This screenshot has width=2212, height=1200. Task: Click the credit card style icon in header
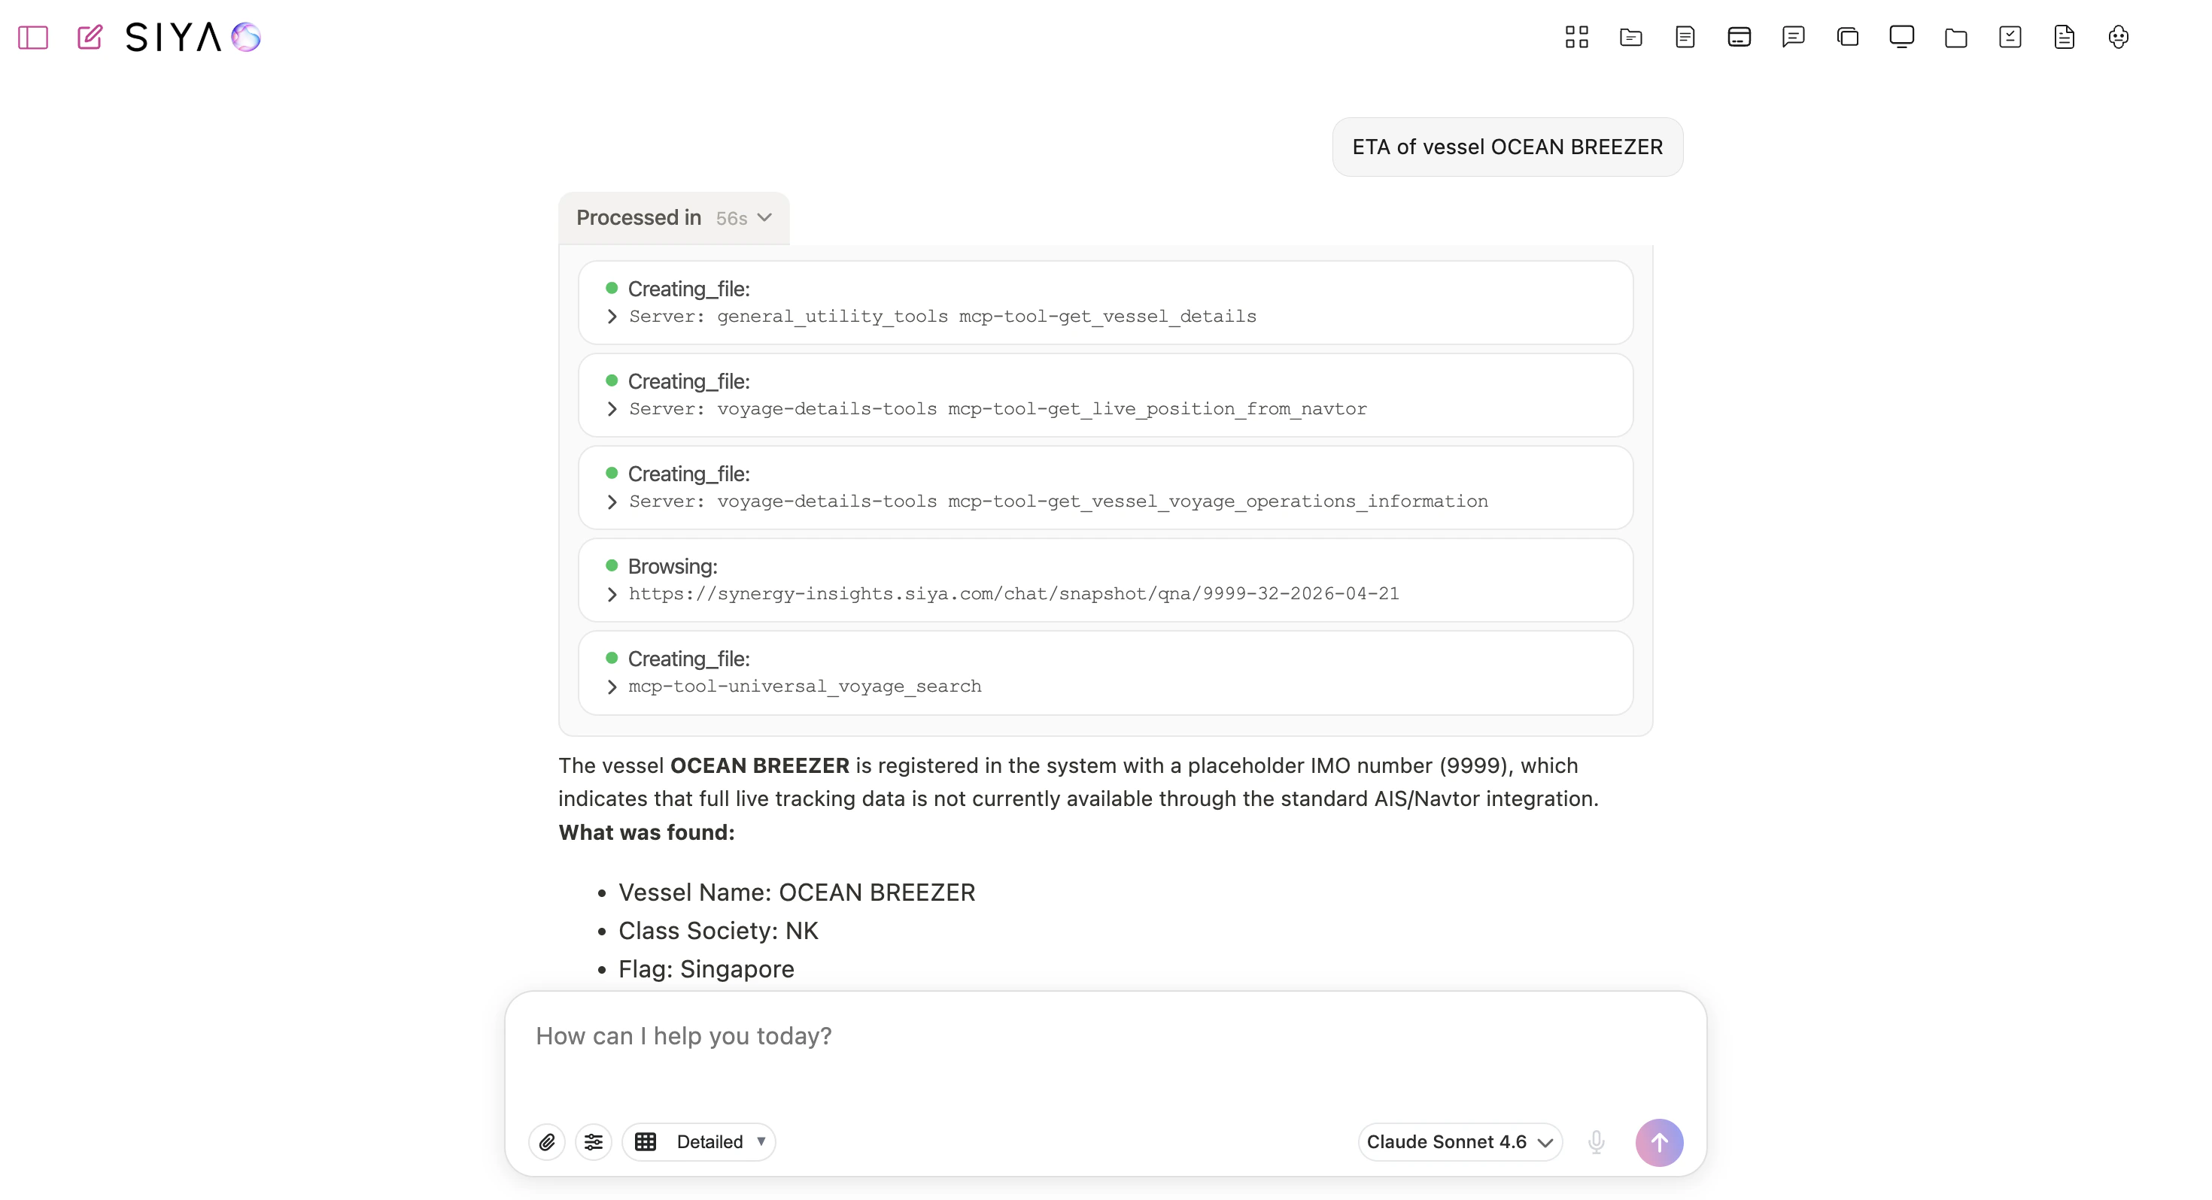1739,37
